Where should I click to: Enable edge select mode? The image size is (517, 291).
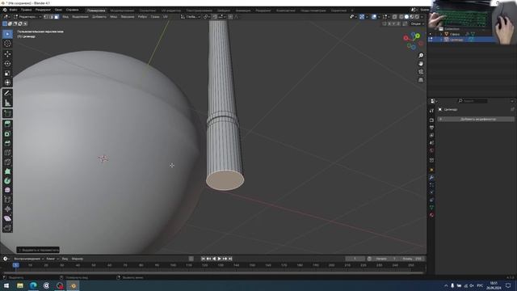[51, 16]
